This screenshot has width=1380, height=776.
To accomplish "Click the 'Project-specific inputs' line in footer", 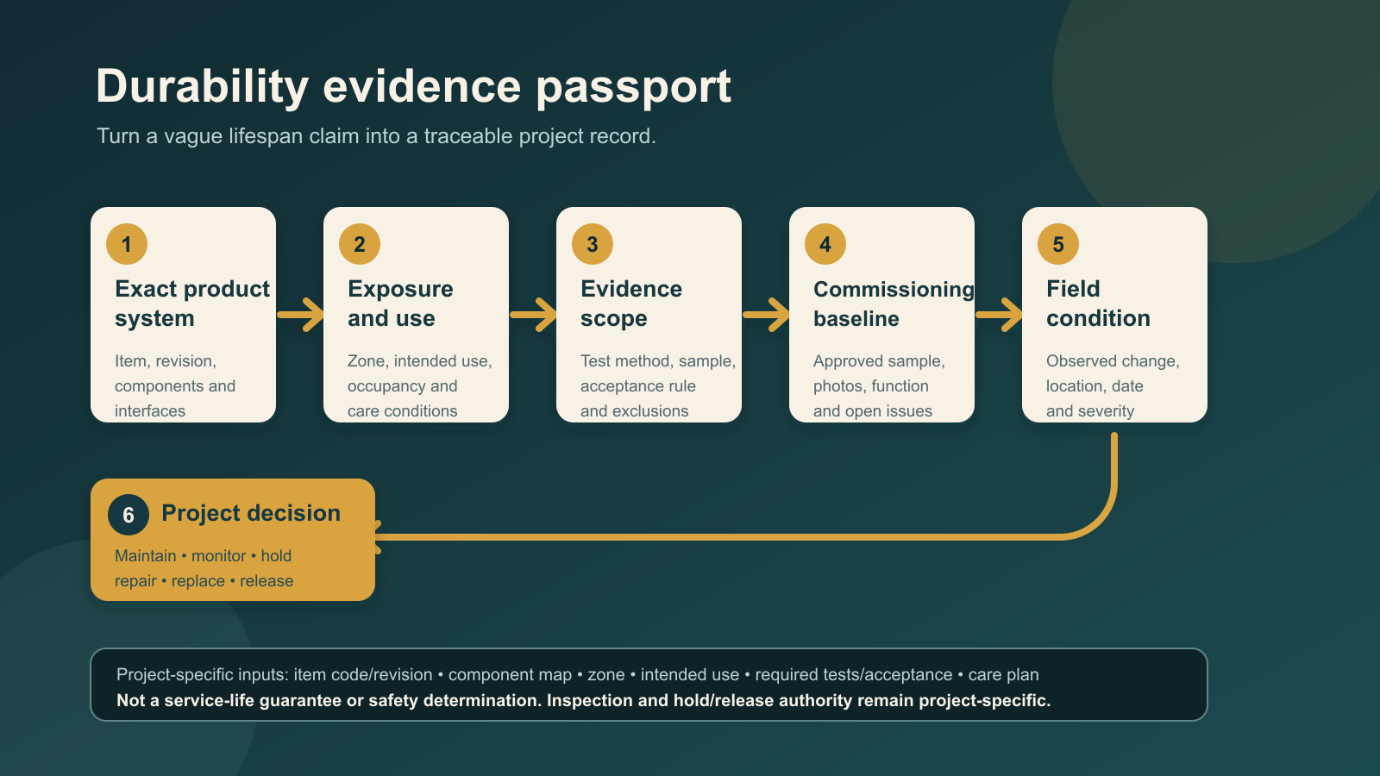I will [x=578, y=674].
